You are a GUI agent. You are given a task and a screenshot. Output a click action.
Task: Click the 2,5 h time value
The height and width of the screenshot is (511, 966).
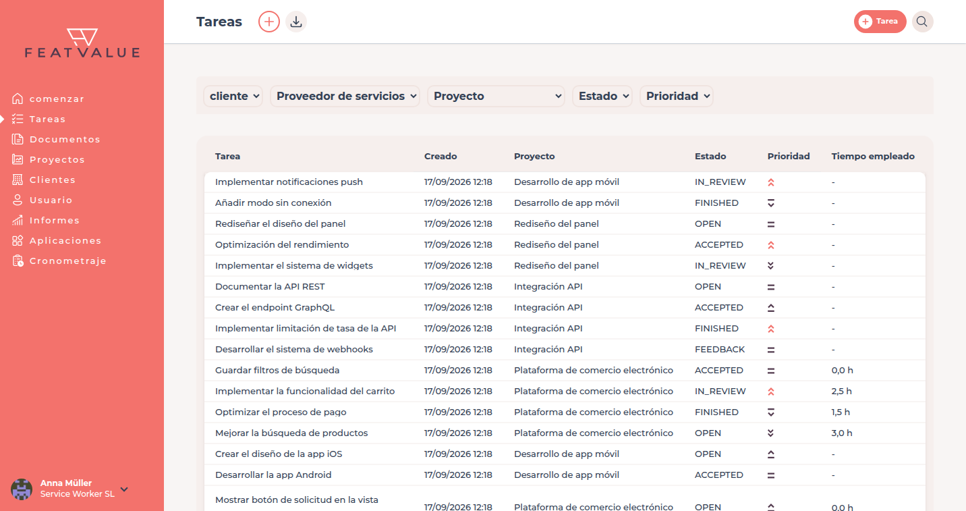click(x=842, y=391)
